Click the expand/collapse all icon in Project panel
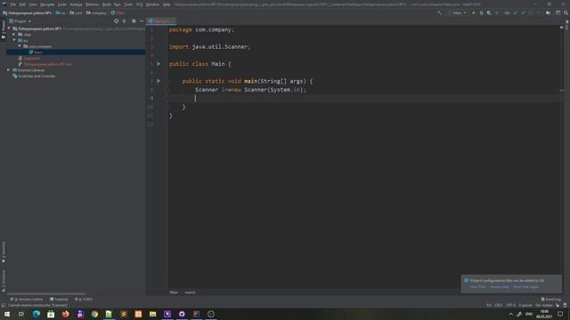 tap(125, 21)
